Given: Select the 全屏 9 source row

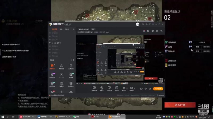Looking at the screenshot, I should [62, 43].
